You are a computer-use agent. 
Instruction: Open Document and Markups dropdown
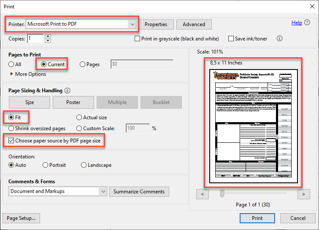103,191
